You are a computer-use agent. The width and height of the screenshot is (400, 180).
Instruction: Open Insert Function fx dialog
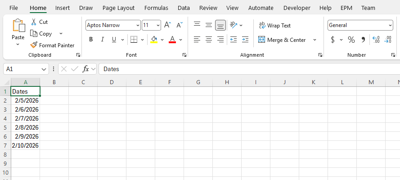pyautogui.click(x=85, y=69)
